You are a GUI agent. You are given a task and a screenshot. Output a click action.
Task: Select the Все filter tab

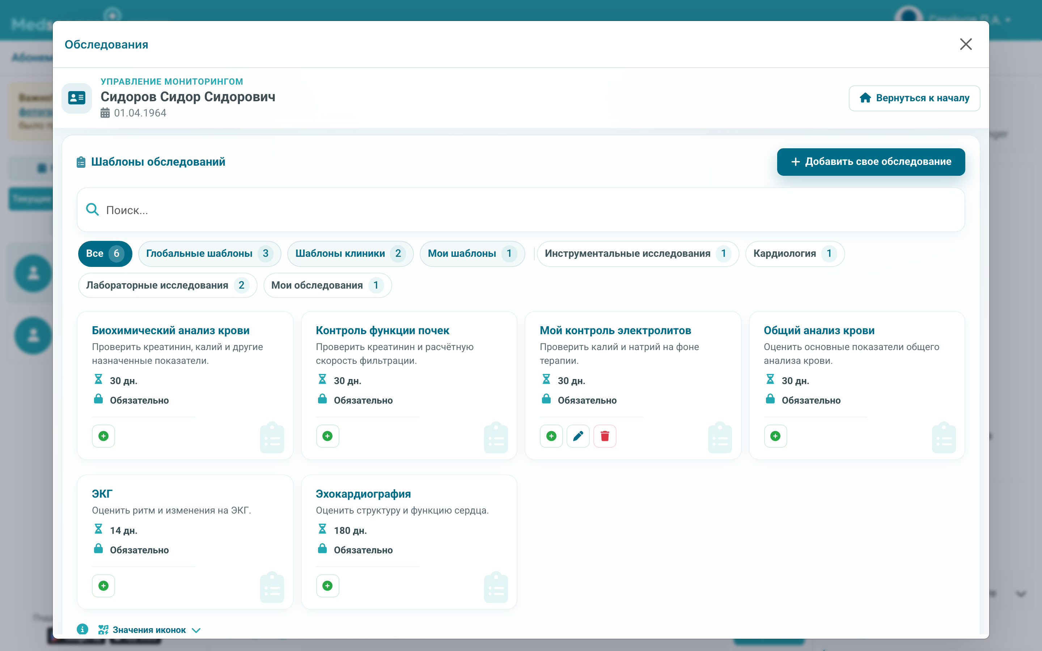(x=105, y=254)
